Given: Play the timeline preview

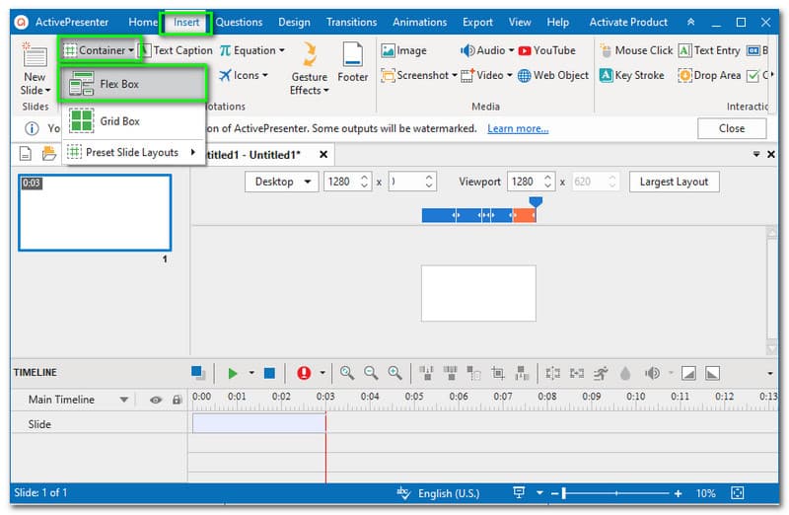Looking at the screenshot, I should point(233,373).
